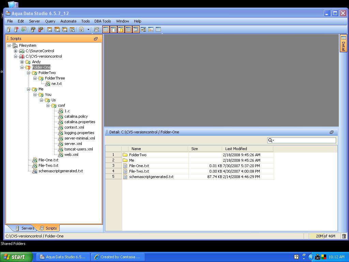
Task: Open Query Analyzer magnifier window icon
Action: pyautogui.click(x=49, y=29)
